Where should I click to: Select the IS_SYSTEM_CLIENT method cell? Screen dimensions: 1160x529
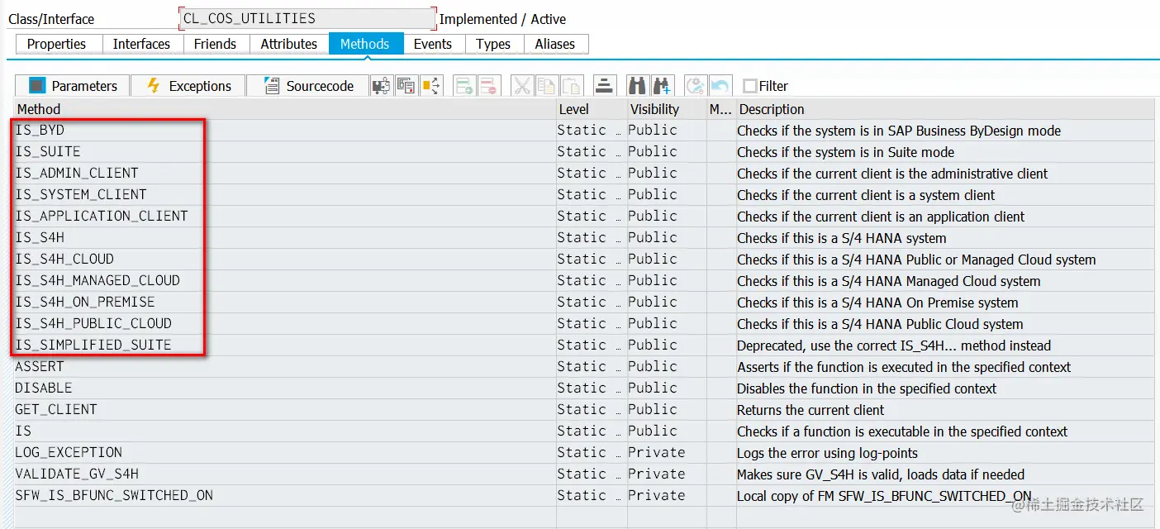(285, 195)
